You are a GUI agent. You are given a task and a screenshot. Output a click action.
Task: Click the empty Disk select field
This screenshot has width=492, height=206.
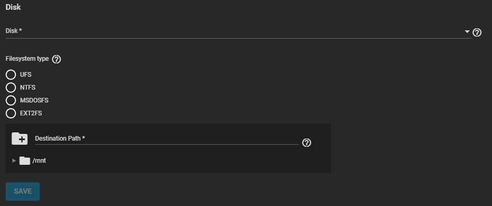232,31
